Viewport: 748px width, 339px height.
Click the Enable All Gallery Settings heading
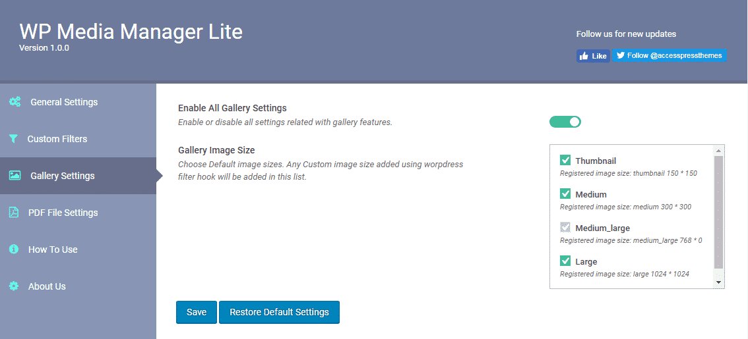tap(232, 108)
